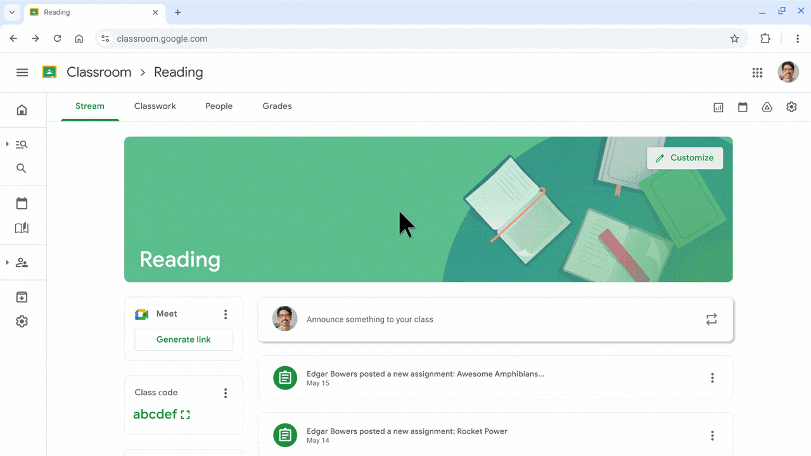Close the Reading browser tab
Screen dimensions: 811x456
[156, 12]
